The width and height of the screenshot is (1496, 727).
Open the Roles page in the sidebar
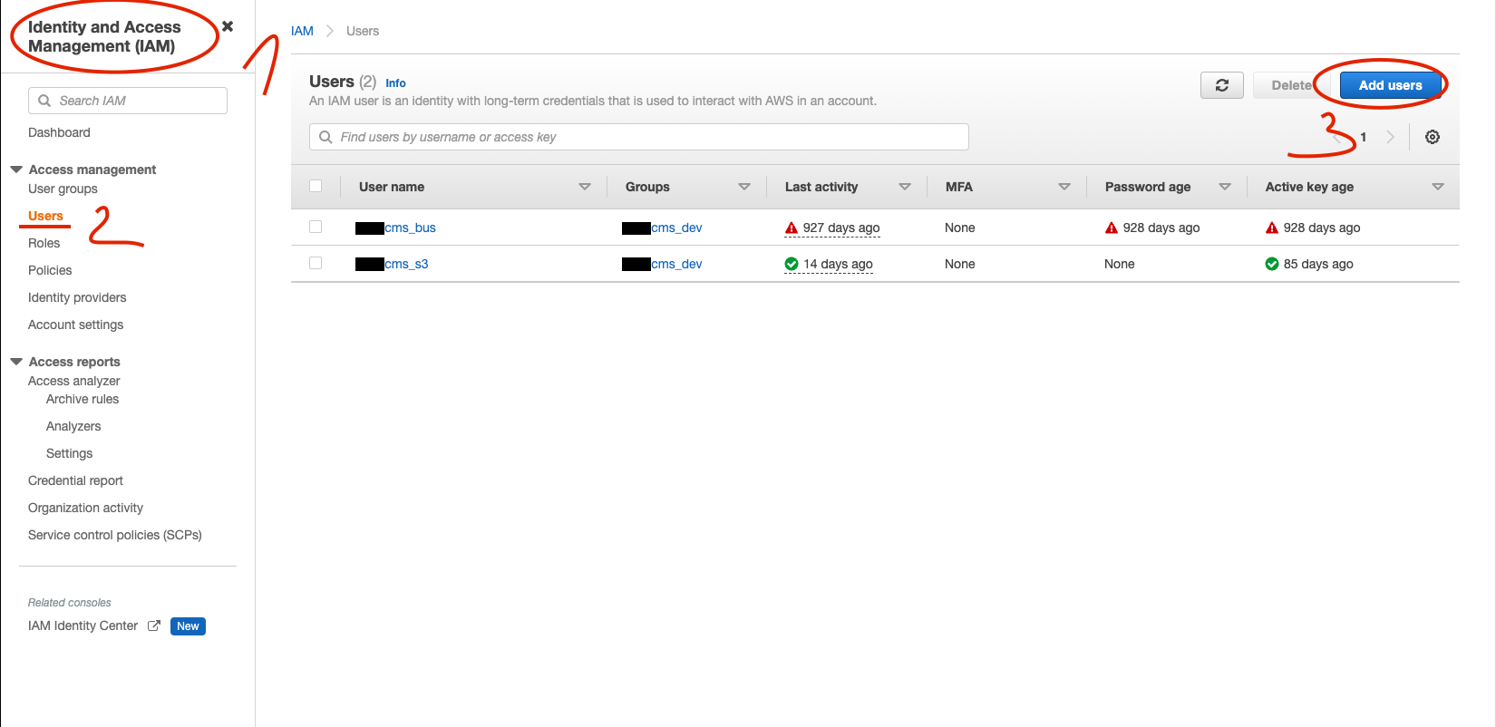tap(44, 243)
